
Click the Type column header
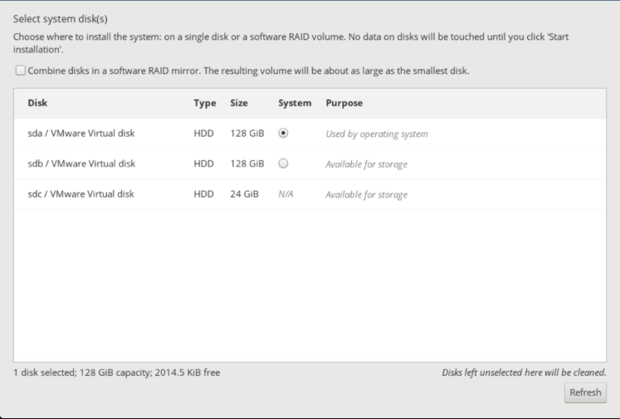coord(205,103)
